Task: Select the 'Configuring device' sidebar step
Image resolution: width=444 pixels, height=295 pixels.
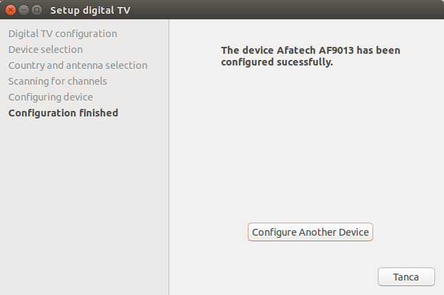Action: point(50,97)
